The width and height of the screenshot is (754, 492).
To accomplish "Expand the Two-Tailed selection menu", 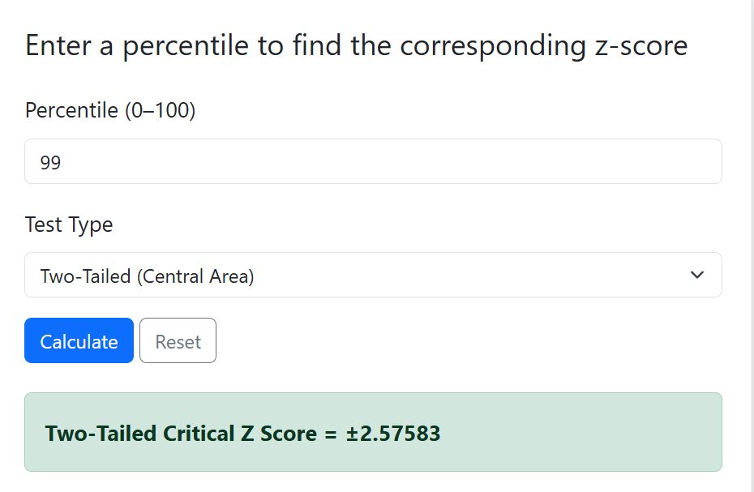I will click(373, 275).
